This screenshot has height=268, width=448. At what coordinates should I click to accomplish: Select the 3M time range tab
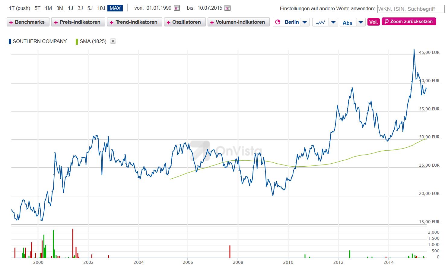pos(60,8)
